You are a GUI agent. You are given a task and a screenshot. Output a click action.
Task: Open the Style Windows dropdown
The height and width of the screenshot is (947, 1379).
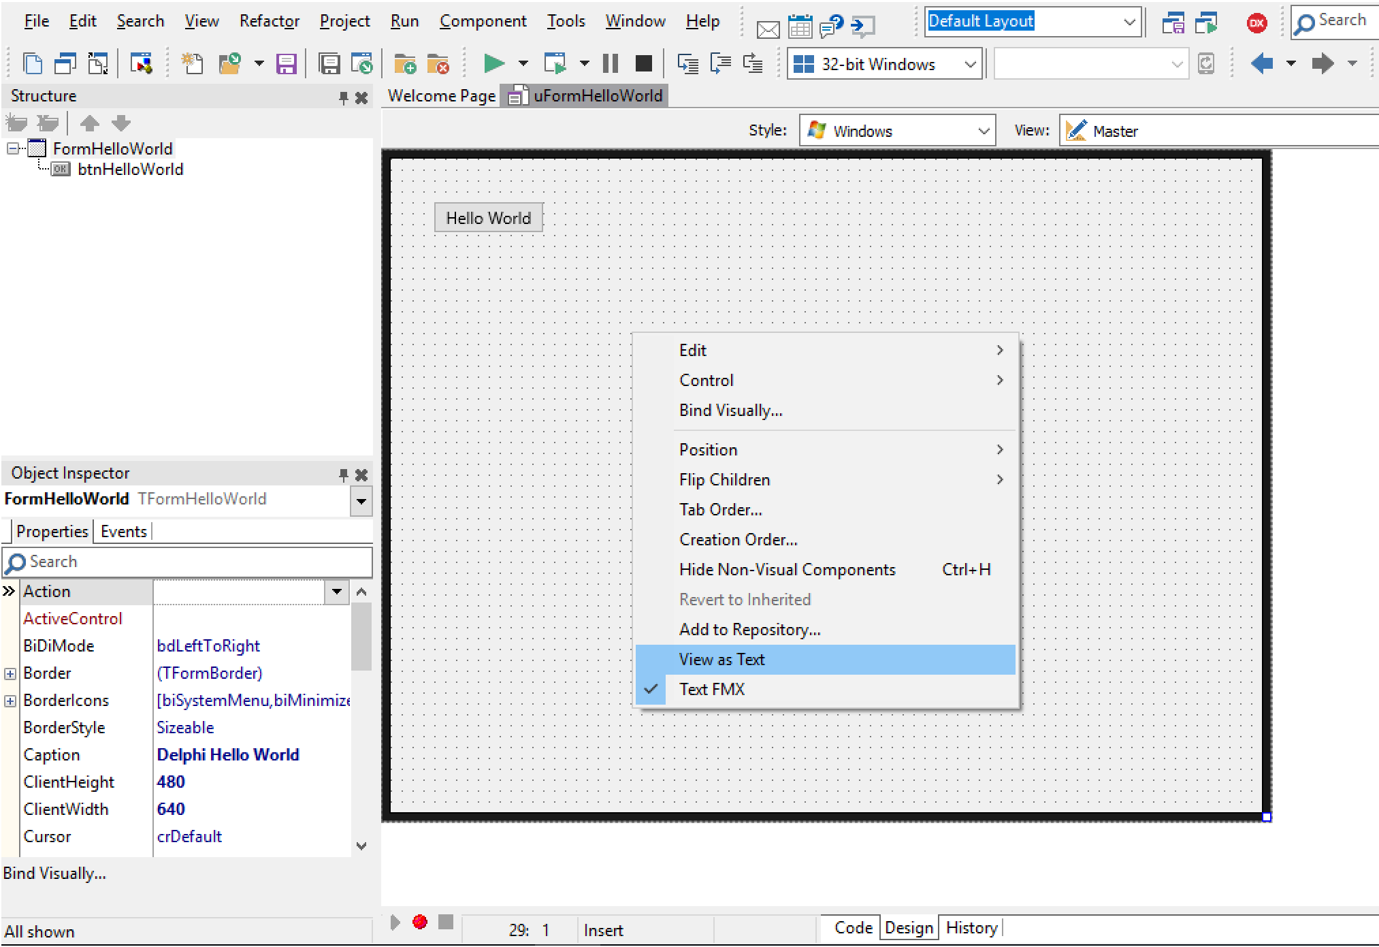(984, 131)
